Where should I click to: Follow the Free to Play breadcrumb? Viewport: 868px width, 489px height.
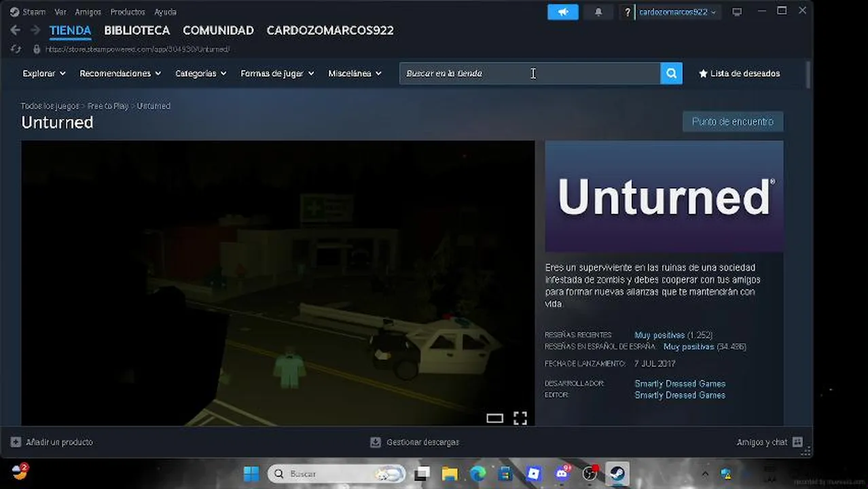click(x=108, y=106)
